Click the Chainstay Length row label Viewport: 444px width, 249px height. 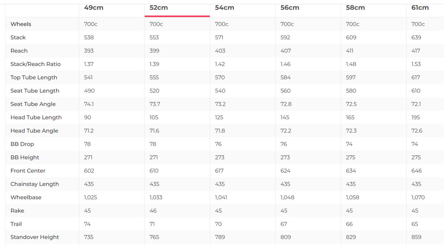coord(34,184)
